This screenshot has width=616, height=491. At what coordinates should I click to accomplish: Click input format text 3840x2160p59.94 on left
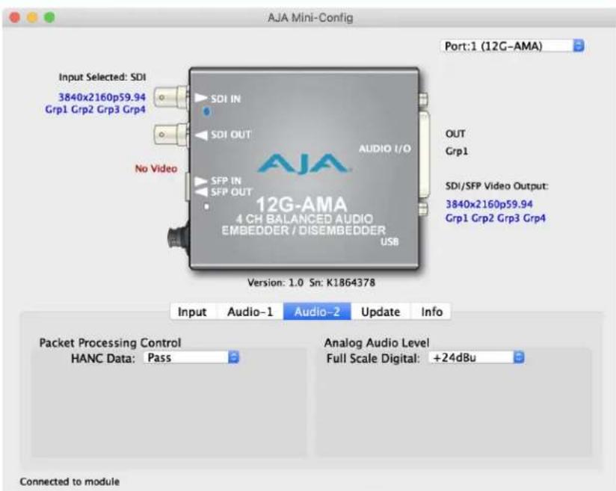tap(102, 96)
